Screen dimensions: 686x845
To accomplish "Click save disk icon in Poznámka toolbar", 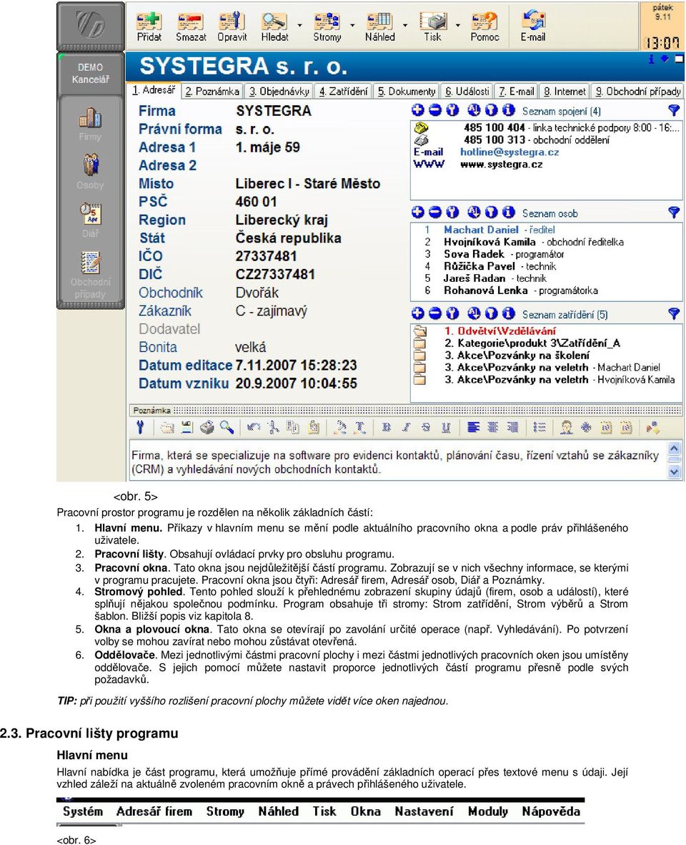I will [187, 427].
